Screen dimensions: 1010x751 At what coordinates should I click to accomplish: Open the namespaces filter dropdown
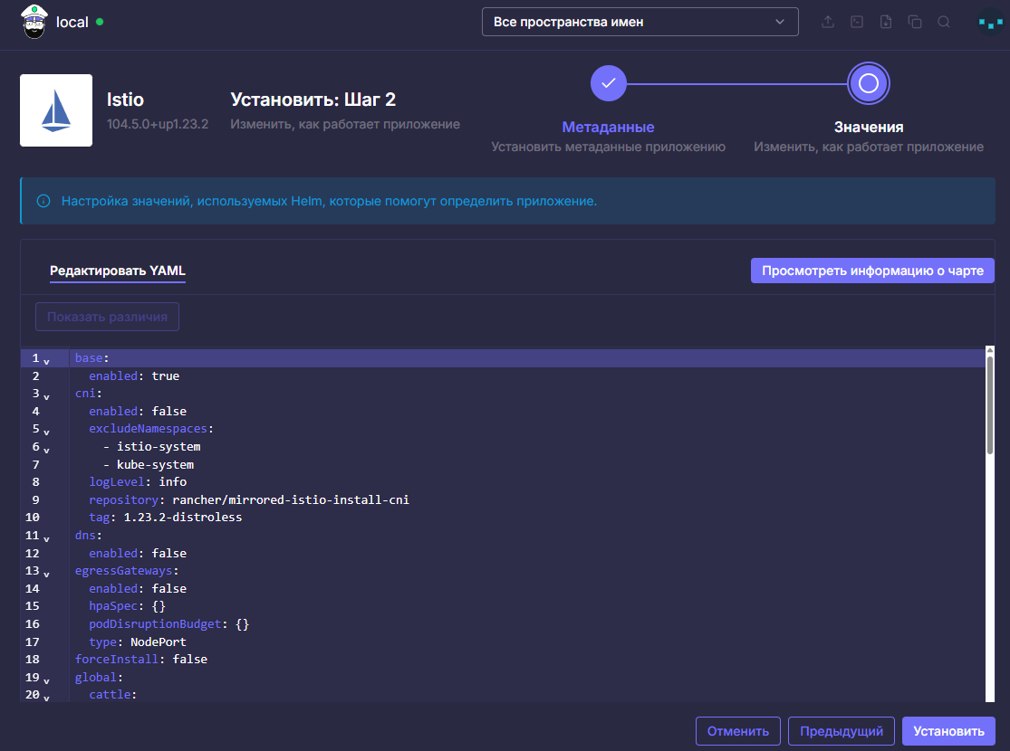click(x=640, y=22)
